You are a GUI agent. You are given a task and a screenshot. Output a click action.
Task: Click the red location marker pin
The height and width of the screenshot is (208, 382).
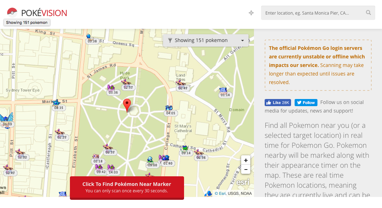coord(127,105)
